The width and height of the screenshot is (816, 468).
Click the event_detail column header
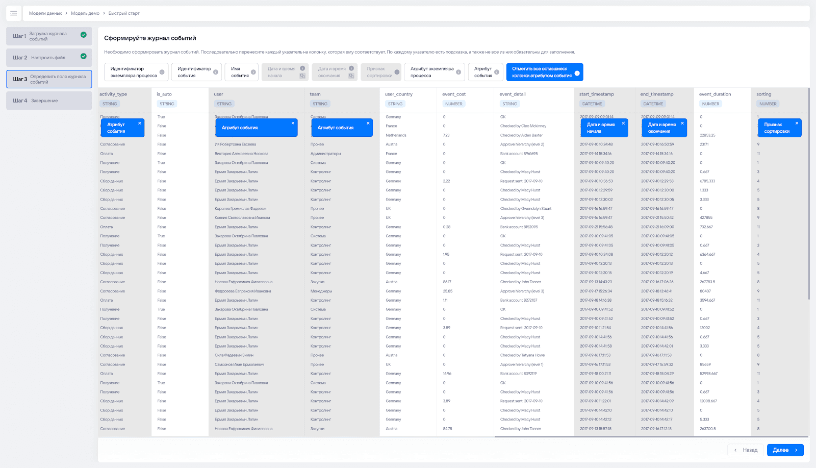[513, 94]
